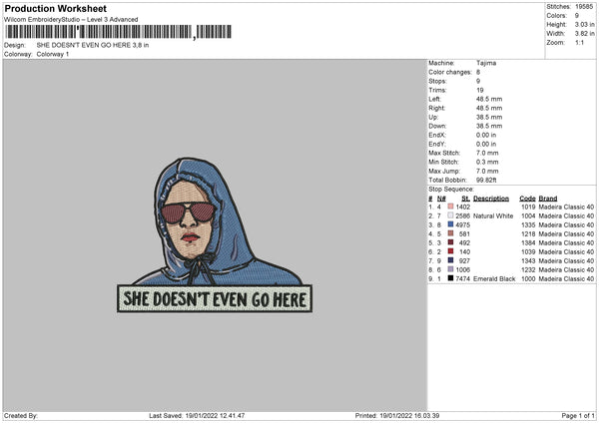Click the Natural White swatch in row 2

point(451,215)
